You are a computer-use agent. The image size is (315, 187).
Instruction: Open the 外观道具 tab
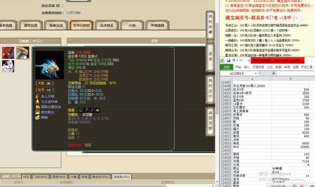(157, 25)
